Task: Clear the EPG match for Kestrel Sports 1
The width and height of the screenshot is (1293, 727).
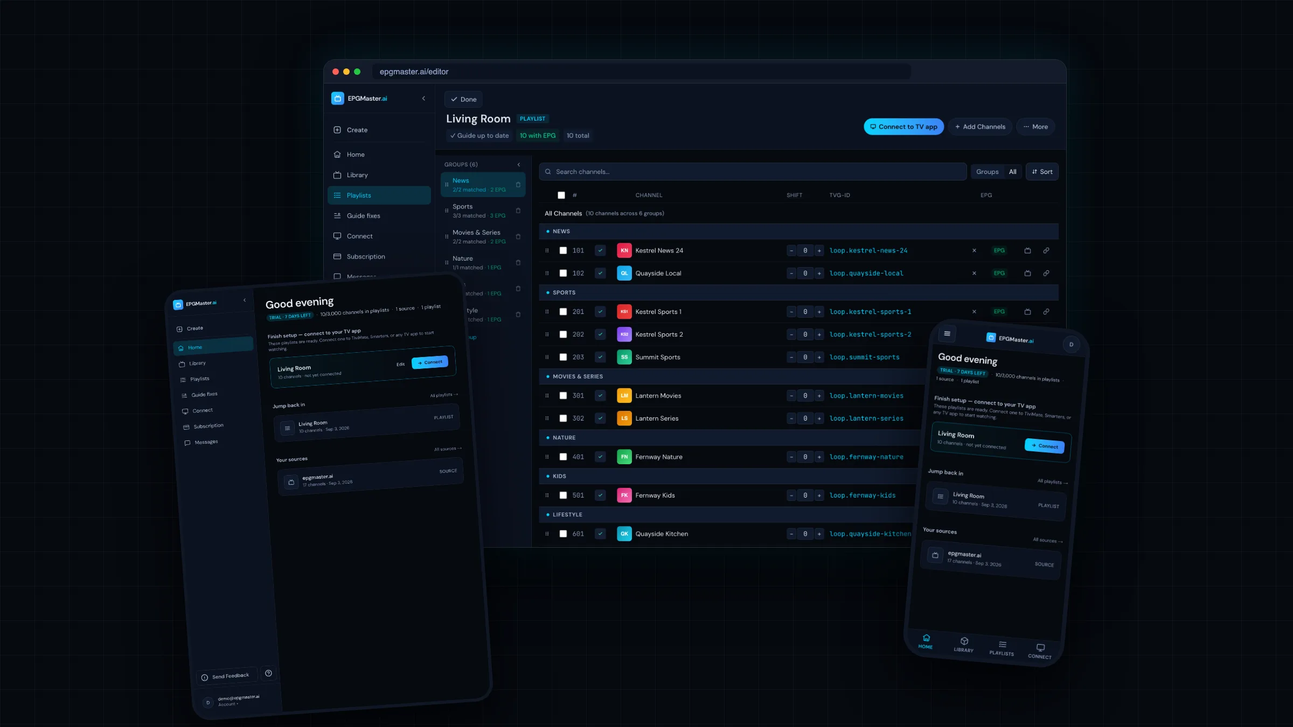Action: pyautogui.click(x=974, y=312)
